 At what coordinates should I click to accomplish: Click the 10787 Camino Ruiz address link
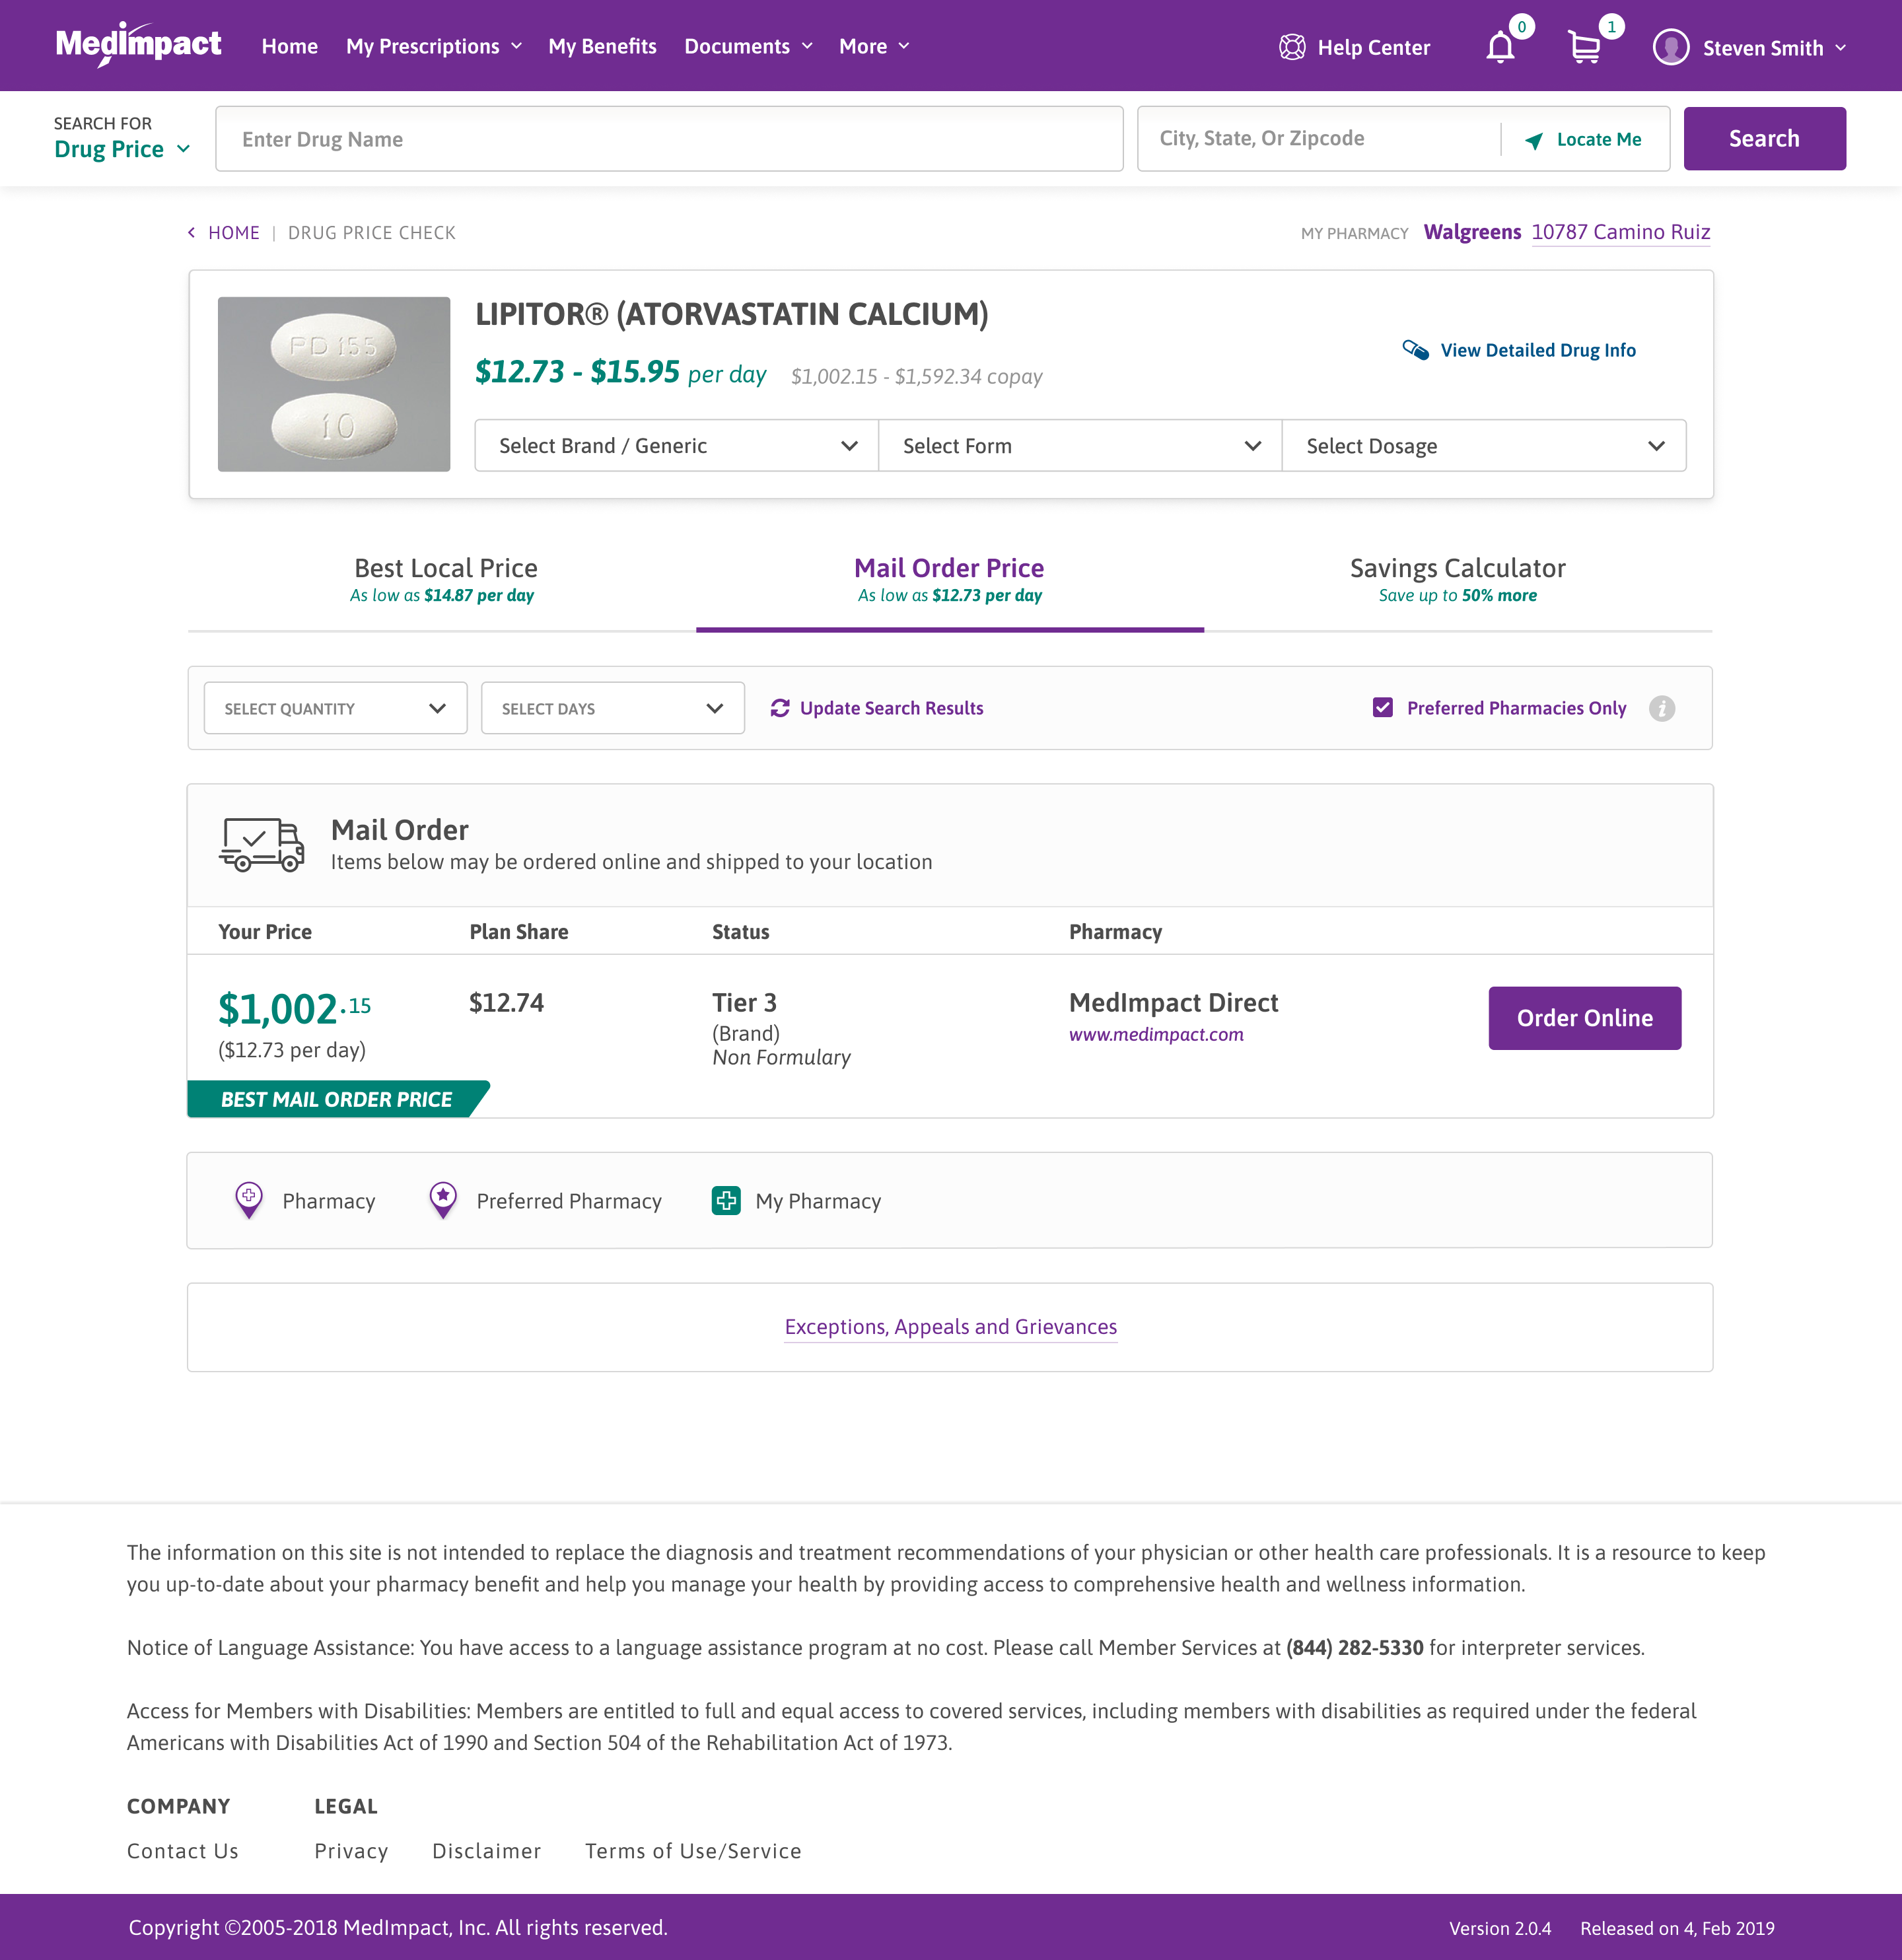tap(1620, 232)
